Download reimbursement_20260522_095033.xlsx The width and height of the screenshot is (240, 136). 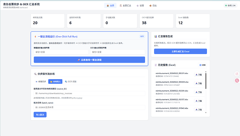pos(199,83)
